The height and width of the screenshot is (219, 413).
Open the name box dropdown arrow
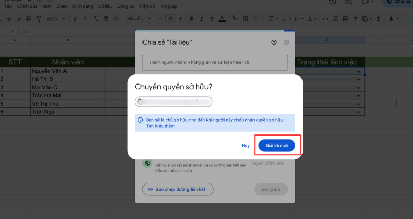13,32
